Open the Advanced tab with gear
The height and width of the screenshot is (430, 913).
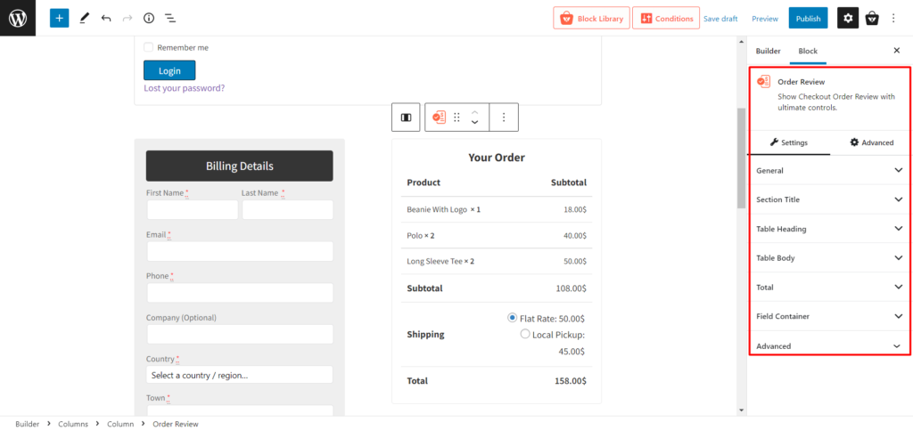click(x=871, y=142)
